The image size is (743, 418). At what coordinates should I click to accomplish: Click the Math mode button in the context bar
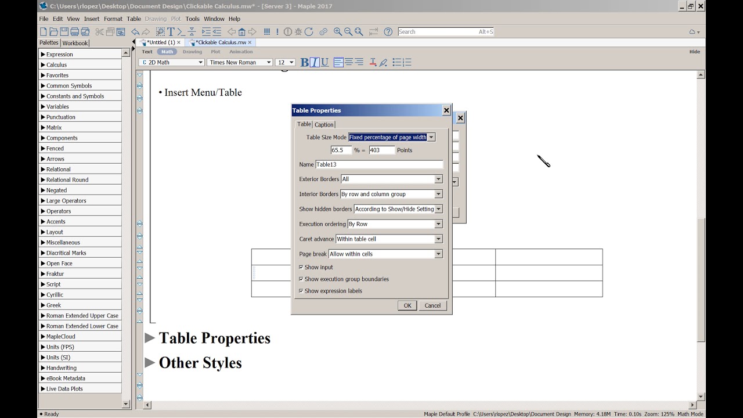click(167, 52)
